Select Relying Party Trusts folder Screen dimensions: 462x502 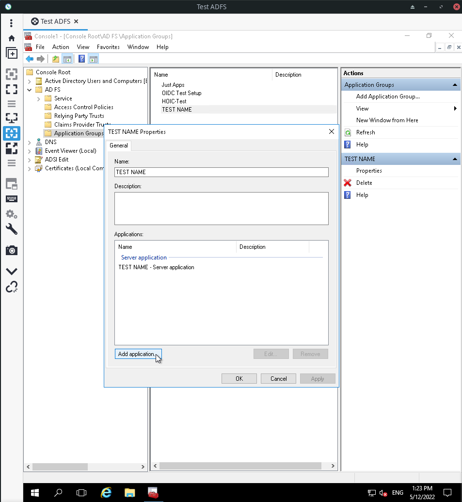(x=79, y=116)
